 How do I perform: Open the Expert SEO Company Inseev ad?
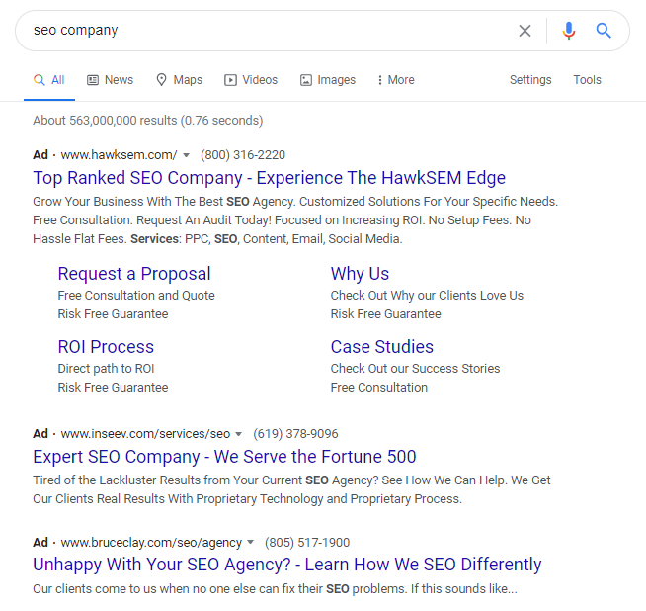(x=224, y=457)
